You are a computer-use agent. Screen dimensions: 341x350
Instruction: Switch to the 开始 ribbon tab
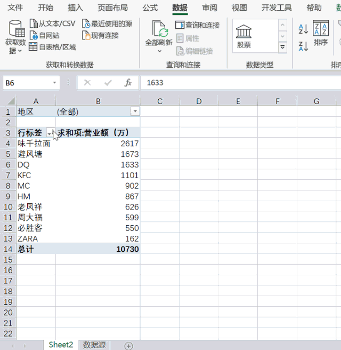45,7
